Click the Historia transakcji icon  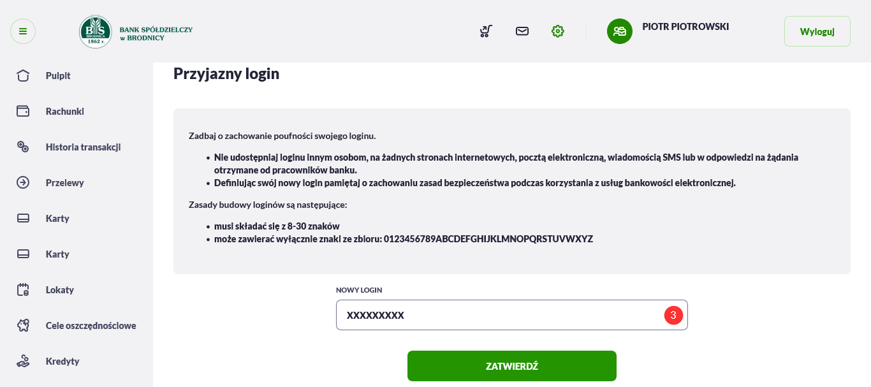coord(23,147)
